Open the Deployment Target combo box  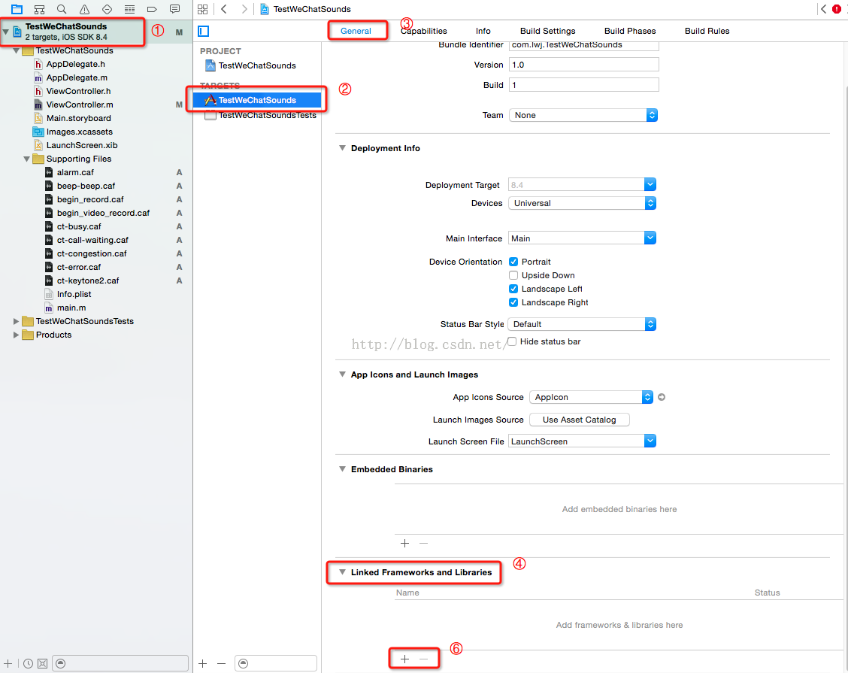582,184
